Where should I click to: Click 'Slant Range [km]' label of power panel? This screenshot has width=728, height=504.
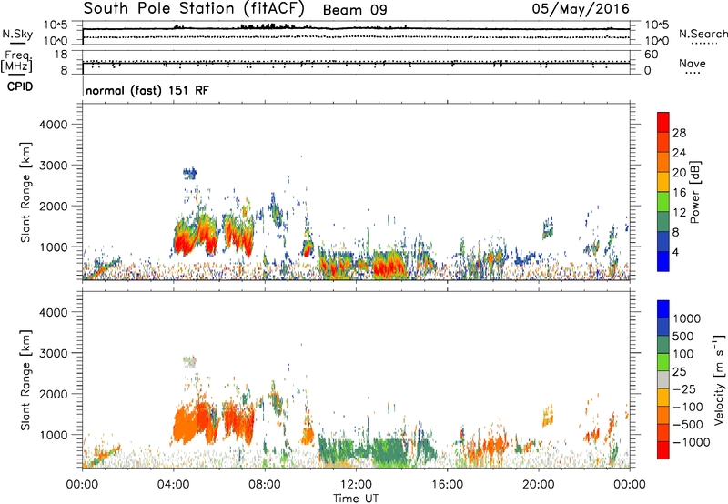[25, 192]
